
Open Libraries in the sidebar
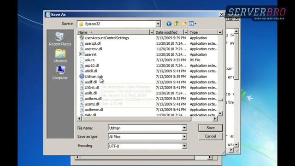[x=60, y=56]
